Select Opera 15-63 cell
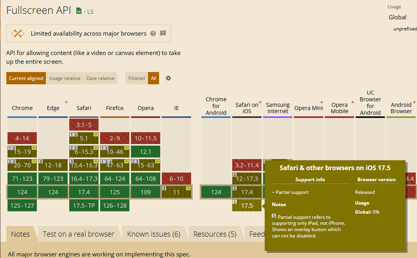Viewport: 417px width, 258px height. click(146, 165)
